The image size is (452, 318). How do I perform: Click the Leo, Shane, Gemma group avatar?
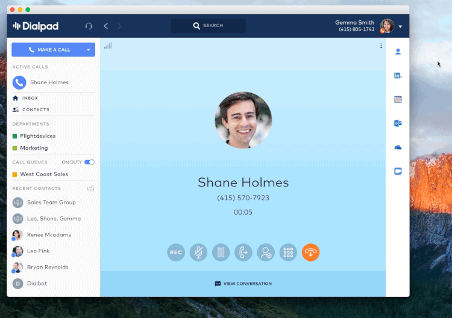coord(17,219)
